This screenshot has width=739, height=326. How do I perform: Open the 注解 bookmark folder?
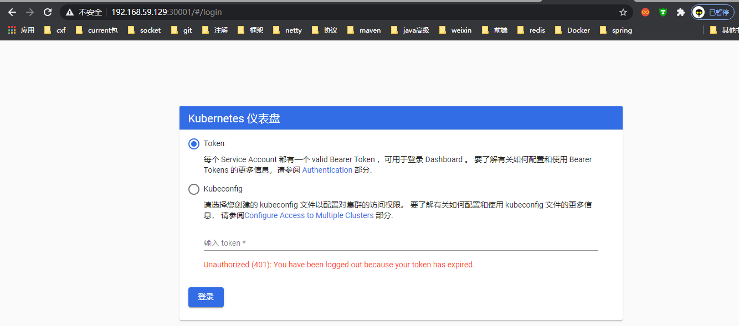[214, 30]
